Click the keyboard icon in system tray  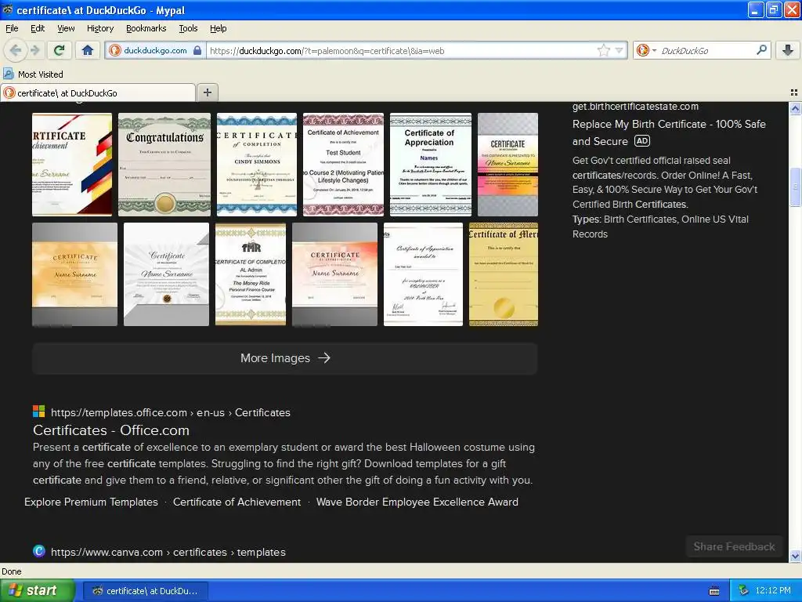click(x=714, y=591)
